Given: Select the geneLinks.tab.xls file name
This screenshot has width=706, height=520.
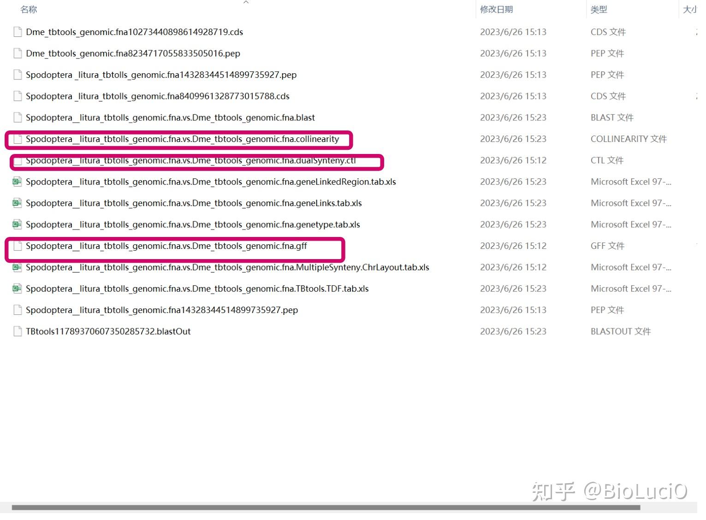Looking at the screenshot, I should coord(194,203).
